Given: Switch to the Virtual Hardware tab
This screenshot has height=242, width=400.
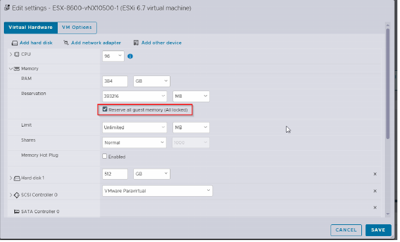Looking at the screenshot, I should (31, 28).
